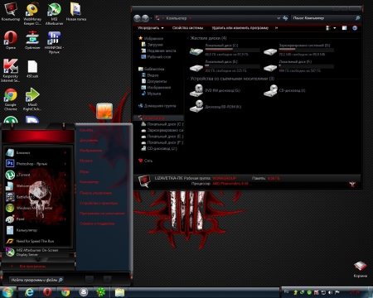
Task: Click the Поиск: Компьютер search field
Action: [x=326, y=18]
